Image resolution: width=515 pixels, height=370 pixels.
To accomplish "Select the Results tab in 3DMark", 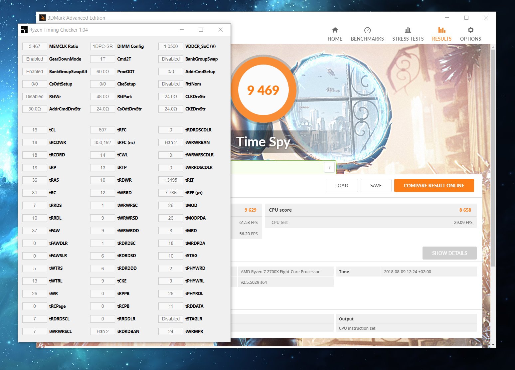I will (x=442, y=34).
